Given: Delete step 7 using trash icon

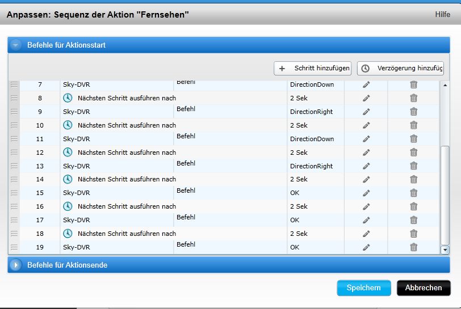Looking at the screenshot, I should [x=414, y=84].
